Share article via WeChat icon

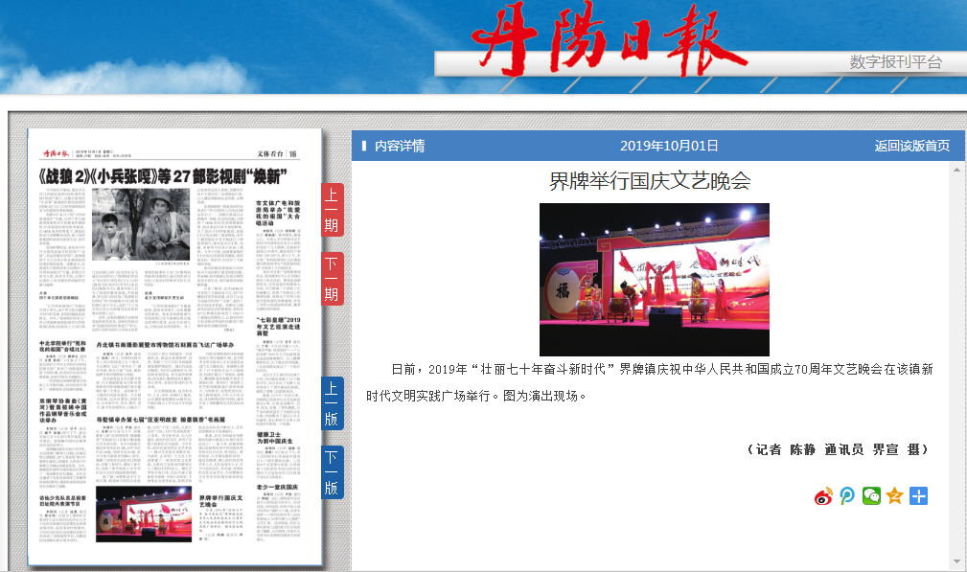(x=871, y=495)
